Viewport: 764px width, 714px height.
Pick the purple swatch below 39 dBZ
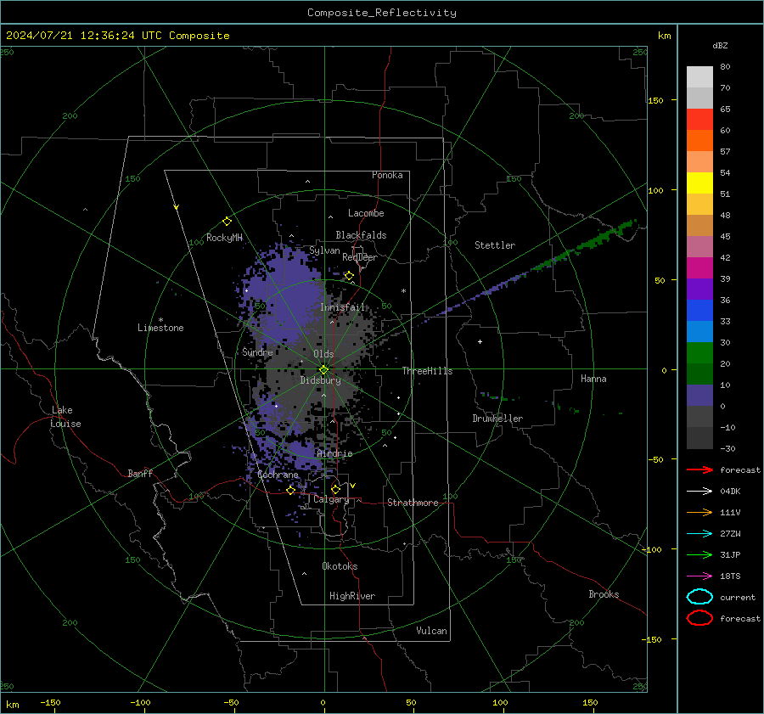point(699,289)
